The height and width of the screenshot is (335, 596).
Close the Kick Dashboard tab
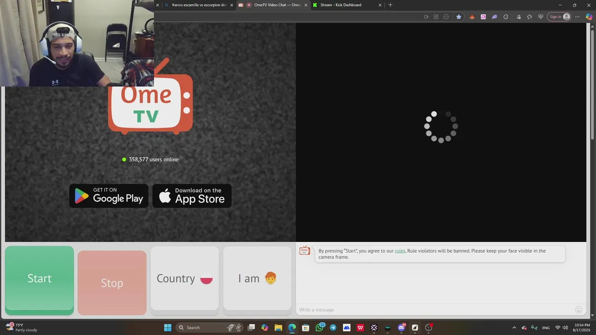[x=380, y=5]
